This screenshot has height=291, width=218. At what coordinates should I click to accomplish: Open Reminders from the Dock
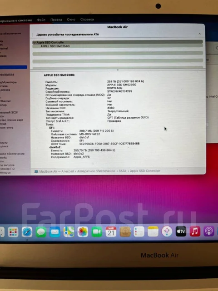tap(139, 231)
